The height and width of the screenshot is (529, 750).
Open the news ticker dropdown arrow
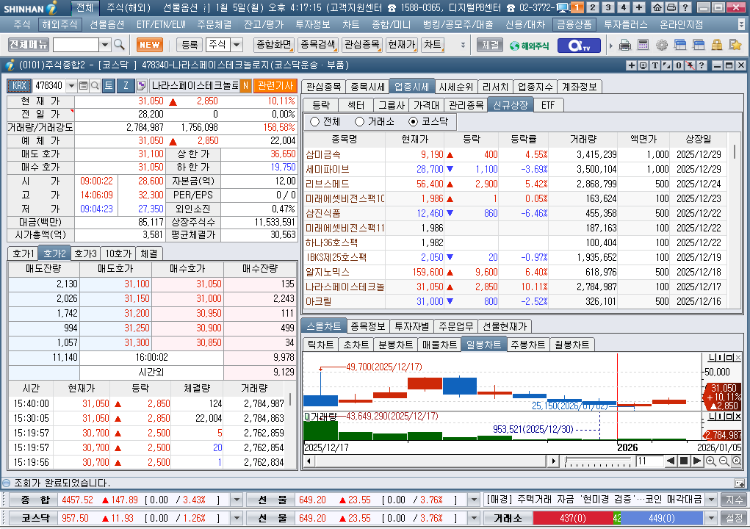[x=711, y=500]
